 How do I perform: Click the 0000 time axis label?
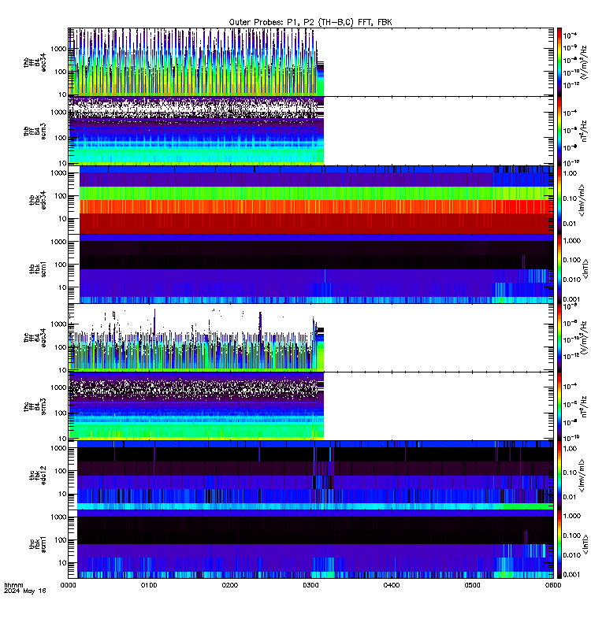pos(68,585)
